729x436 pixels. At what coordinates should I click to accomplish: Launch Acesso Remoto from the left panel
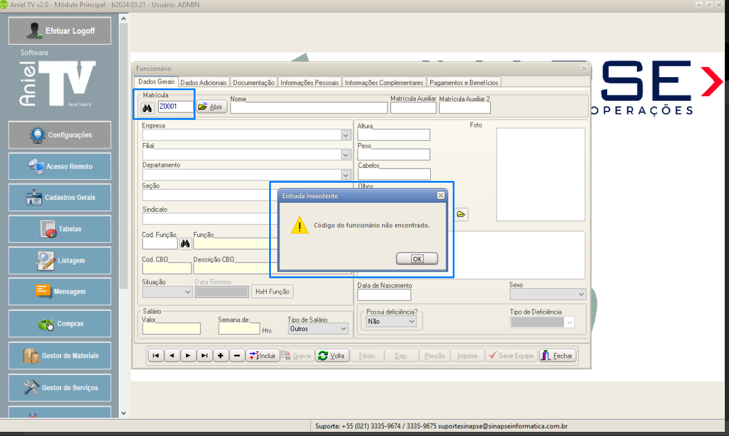pyautogui.click(x=59, y=167)
